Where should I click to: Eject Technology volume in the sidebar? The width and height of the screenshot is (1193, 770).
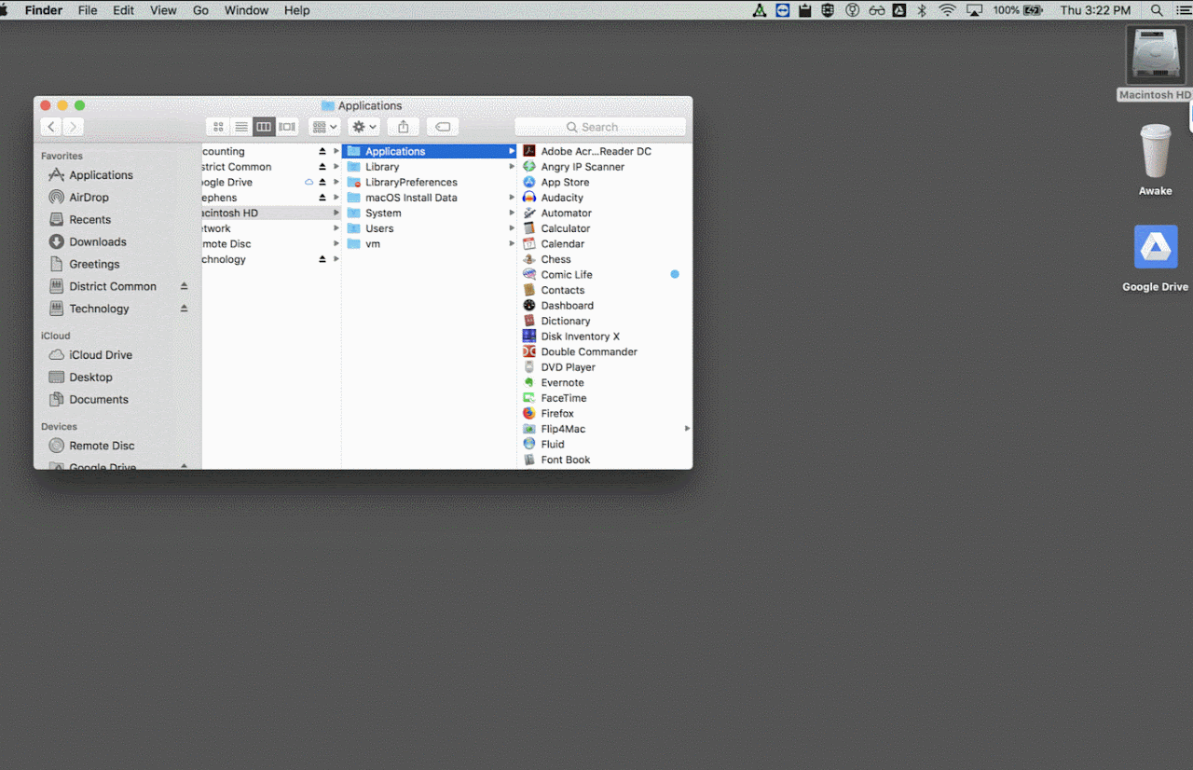coord(185,309)
